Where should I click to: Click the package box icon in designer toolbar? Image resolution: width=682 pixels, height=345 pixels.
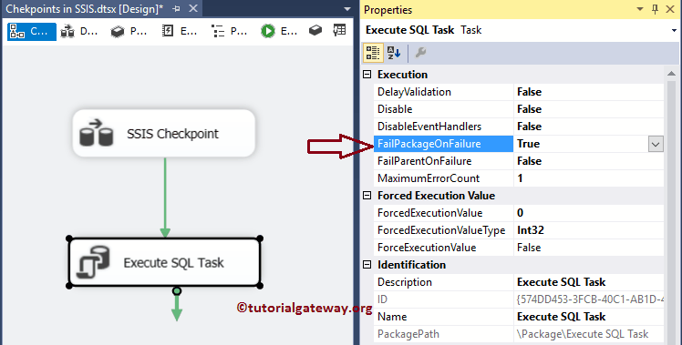click(315, 30)
